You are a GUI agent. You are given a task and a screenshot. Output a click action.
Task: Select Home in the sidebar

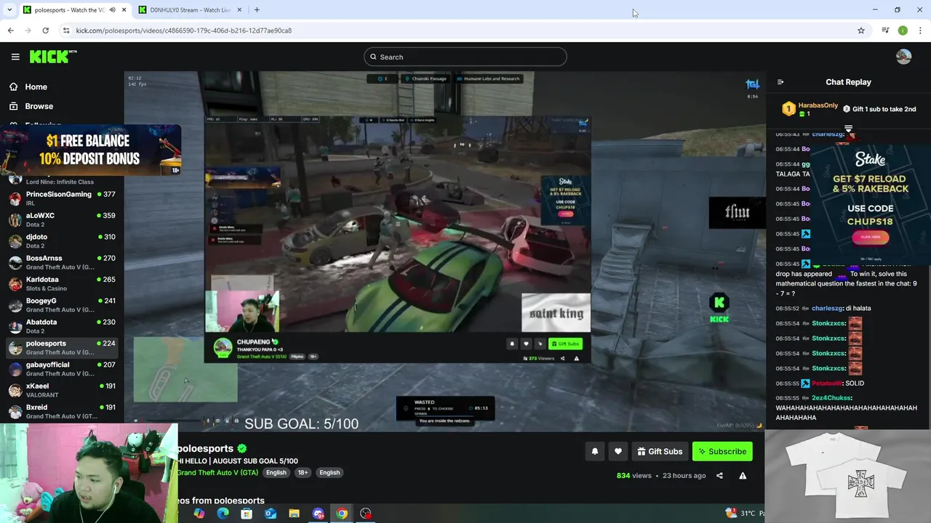click(36, 86)
